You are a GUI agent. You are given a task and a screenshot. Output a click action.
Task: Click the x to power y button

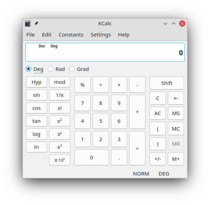click(x=60, y=134)
